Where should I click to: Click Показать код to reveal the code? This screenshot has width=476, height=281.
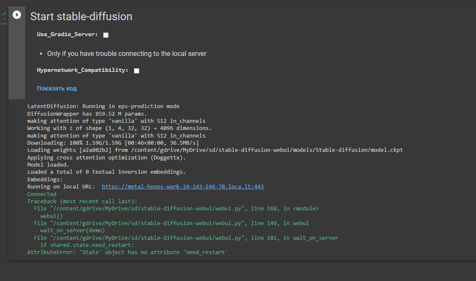coord(57,88)
